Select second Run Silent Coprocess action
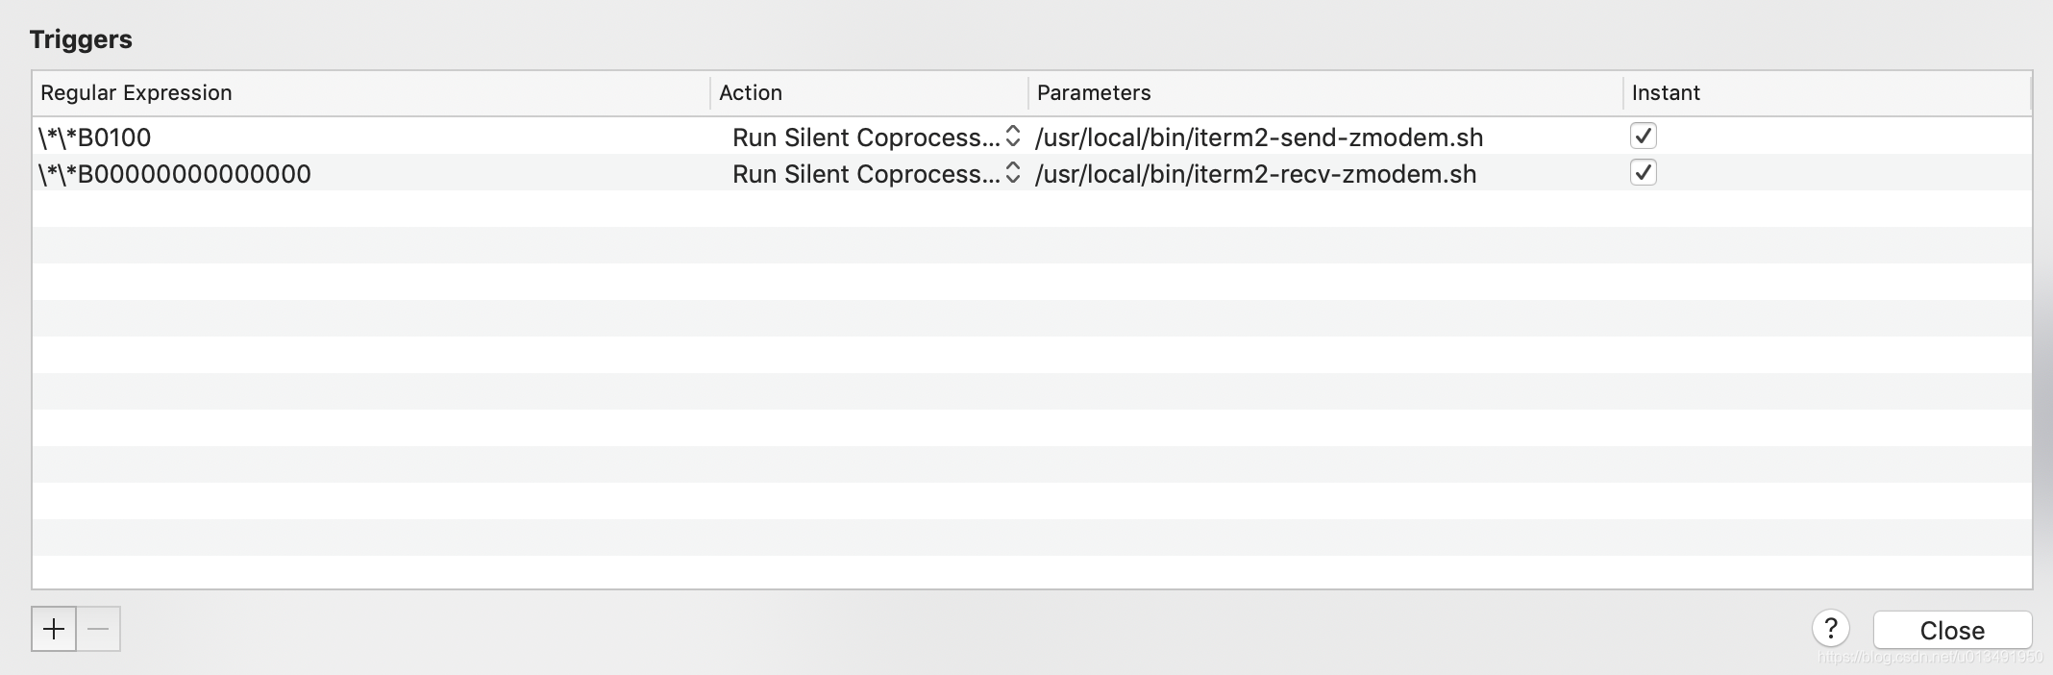 [x=866, y=174]
